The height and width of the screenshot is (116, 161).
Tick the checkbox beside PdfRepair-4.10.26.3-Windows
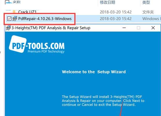(9, 19)
